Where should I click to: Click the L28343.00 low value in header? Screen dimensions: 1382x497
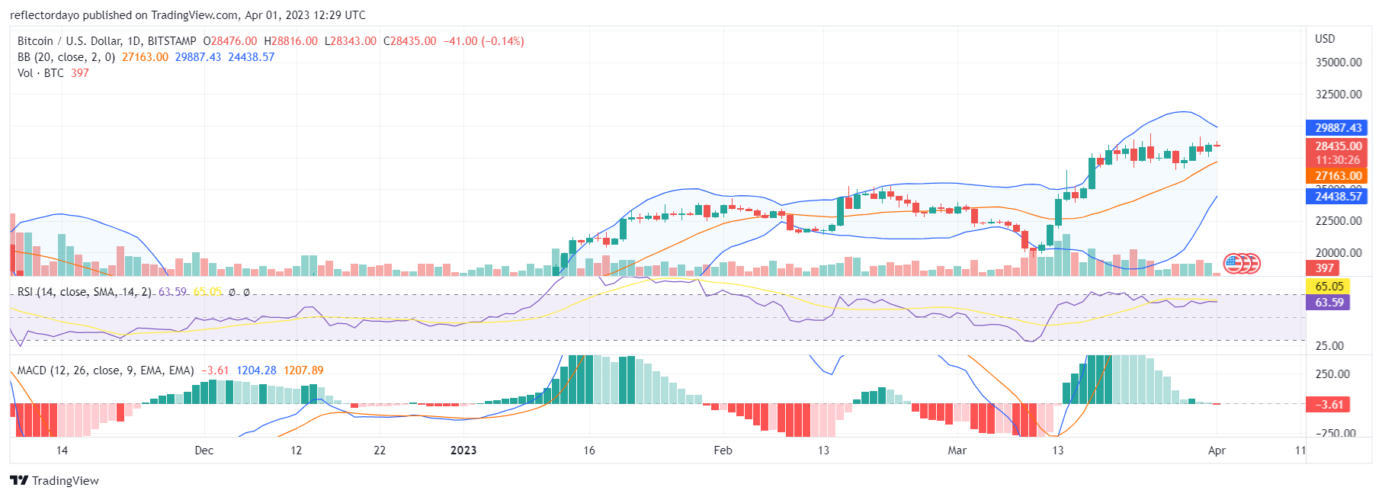tap(351, 41)
